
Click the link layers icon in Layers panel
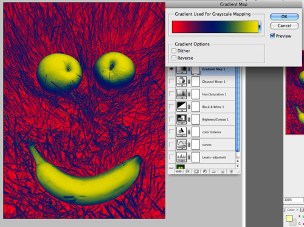pyautogui.click(x=179, y=172)
